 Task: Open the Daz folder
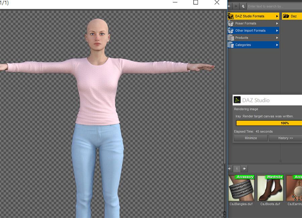tap(292, 16)
